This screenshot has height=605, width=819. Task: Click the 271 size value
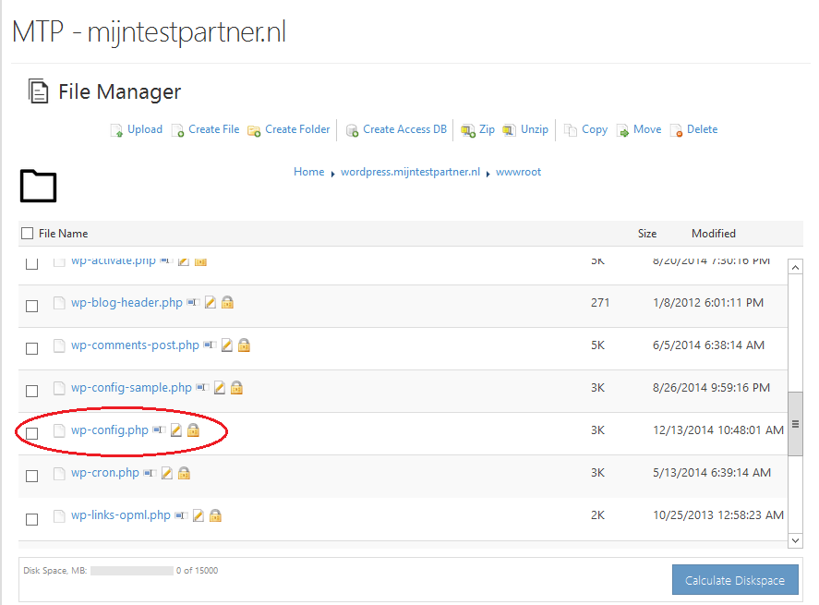pos(600,303)
